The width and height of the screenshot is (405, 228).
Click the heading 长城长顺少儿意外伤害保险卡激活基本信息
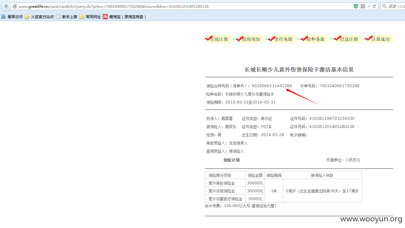[x=299, y=70]
